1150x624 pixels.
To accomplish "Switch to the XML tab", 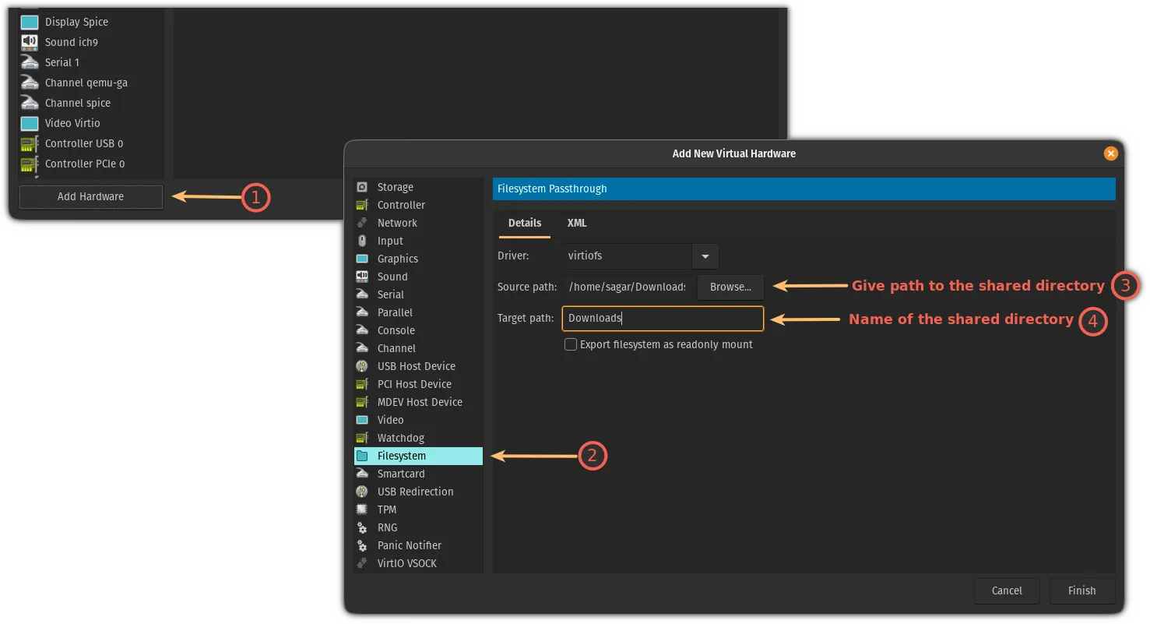I will click(577, 223).
